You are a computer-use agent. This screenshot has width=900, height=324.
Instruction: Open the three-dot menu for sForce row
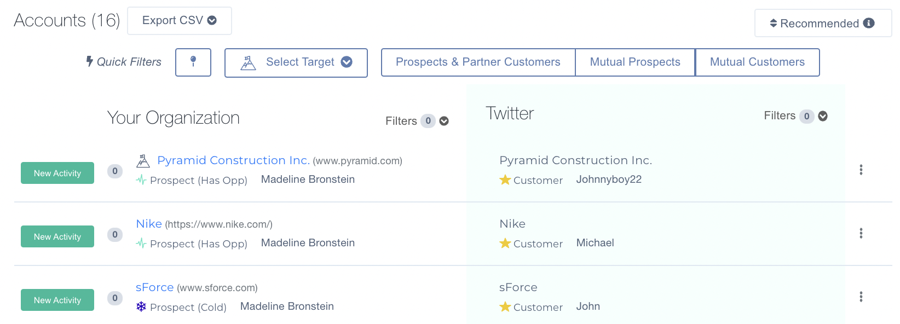click(x=861, y=297)
